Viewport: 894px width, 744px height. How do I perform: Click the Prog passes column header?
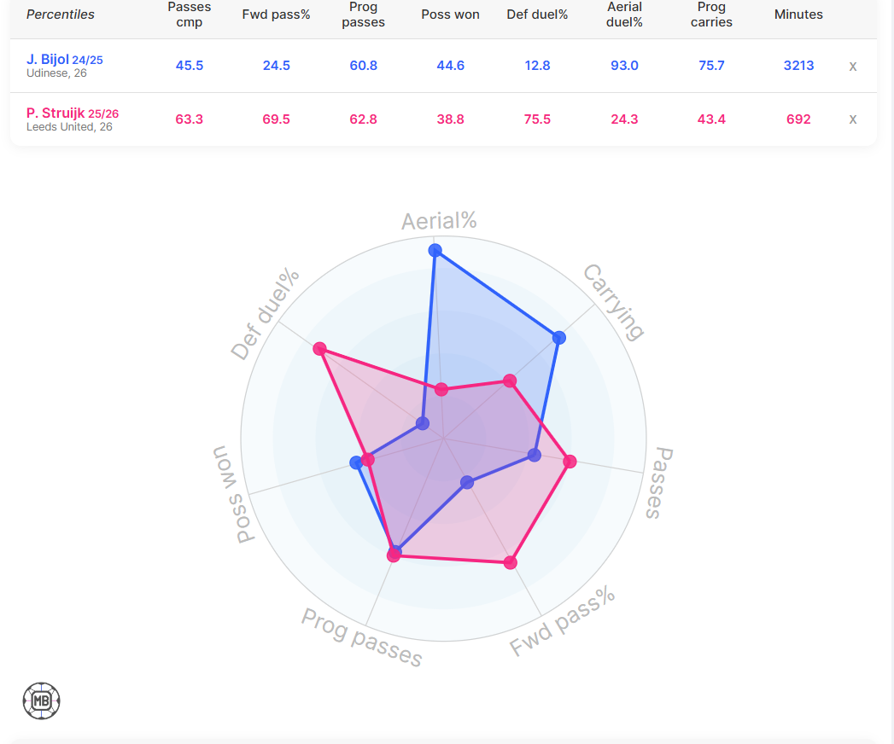tap(364, 15)
